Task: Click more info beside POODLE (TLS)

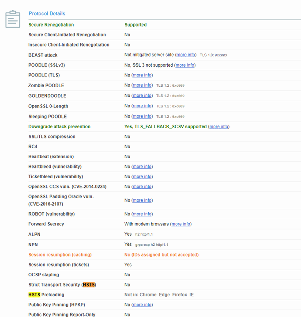Action: coord(142,75)
